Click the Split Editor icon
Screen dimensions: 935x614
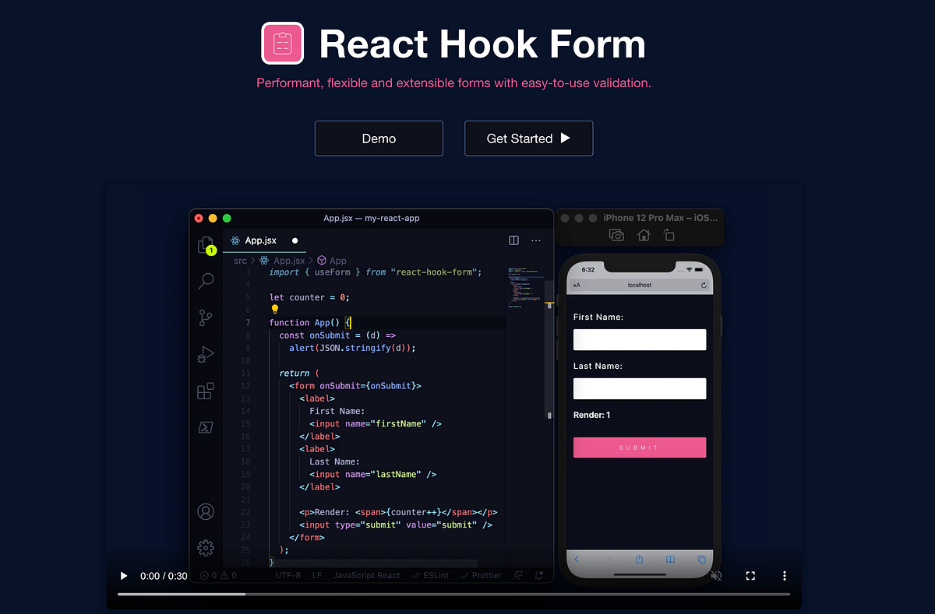(x=513, y=240)
